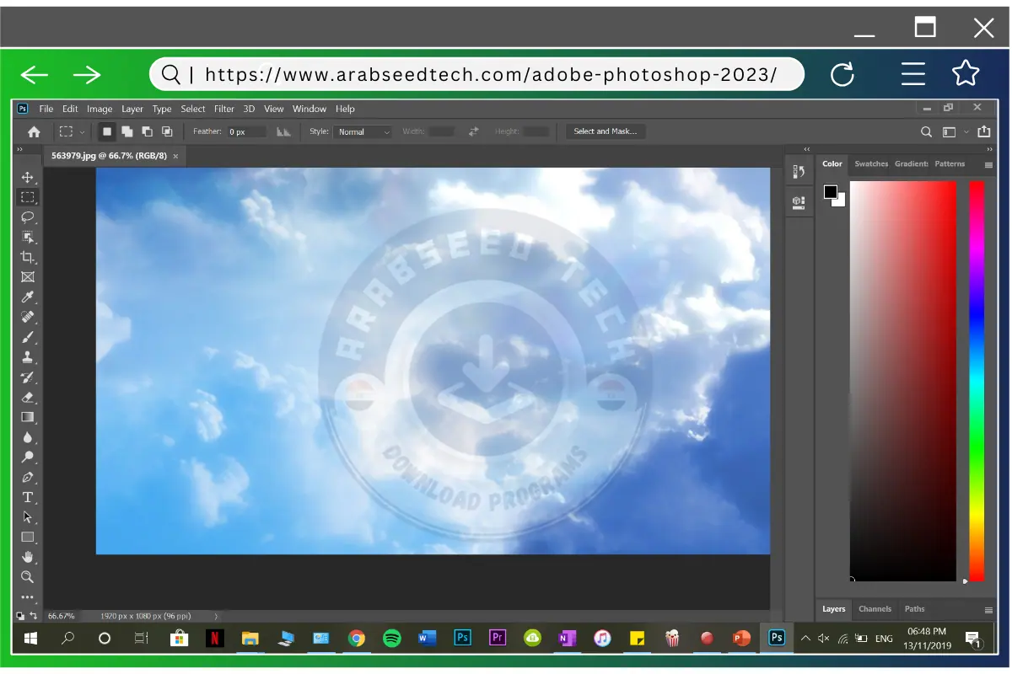Open Photoshop search from the options bar
Screen dimensions: 1012x674
(x=926, y=131)
